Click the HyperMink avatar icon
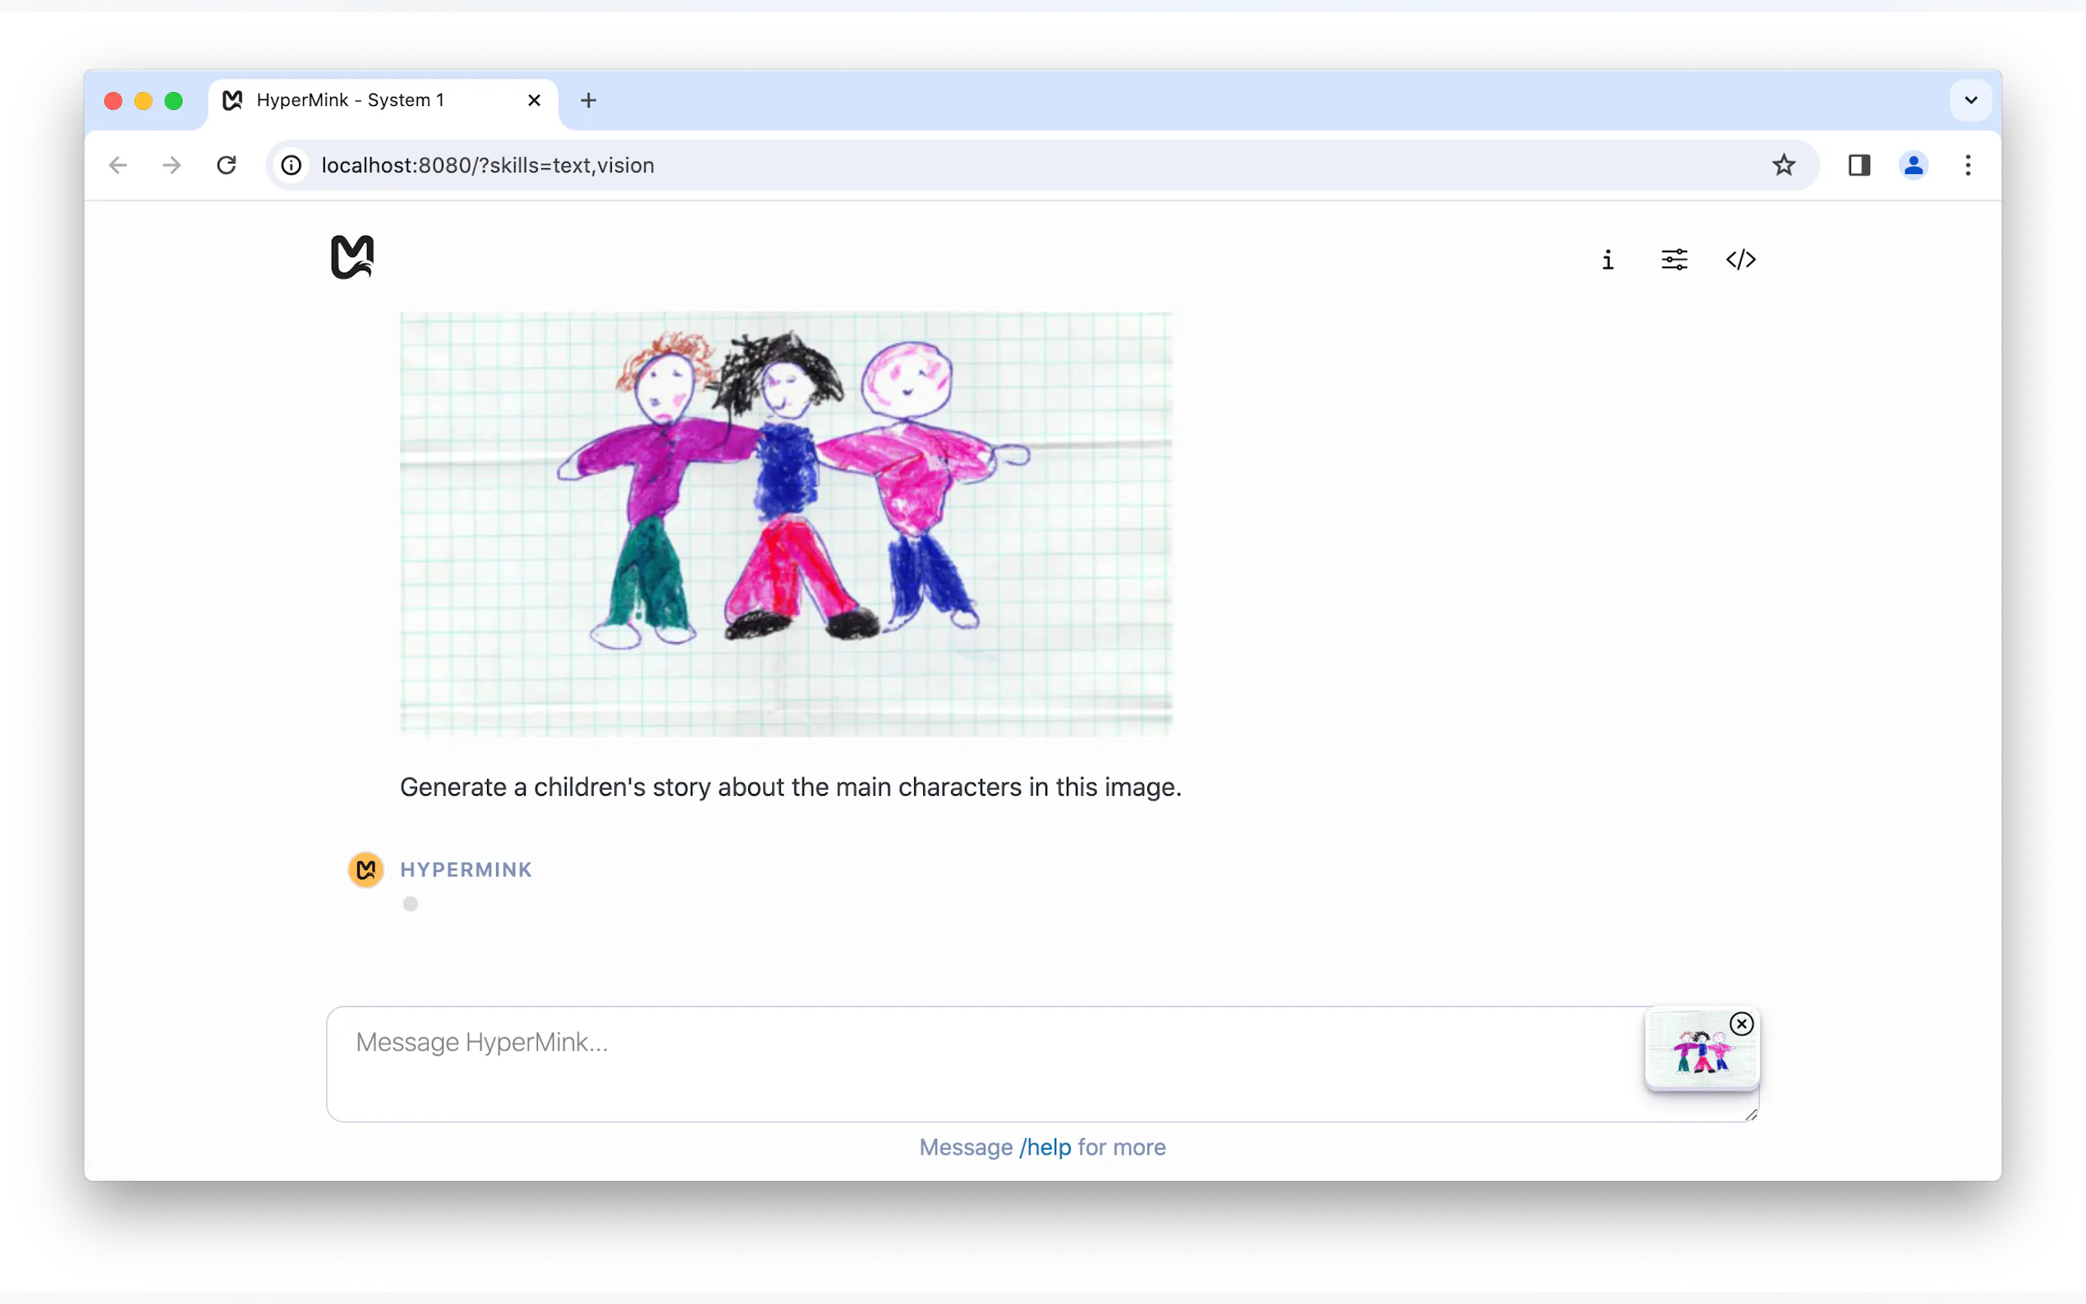The image size is (2086, 1304). point(365,870)
